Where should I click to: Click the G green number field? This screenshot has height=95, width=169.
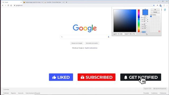[145, 26]
